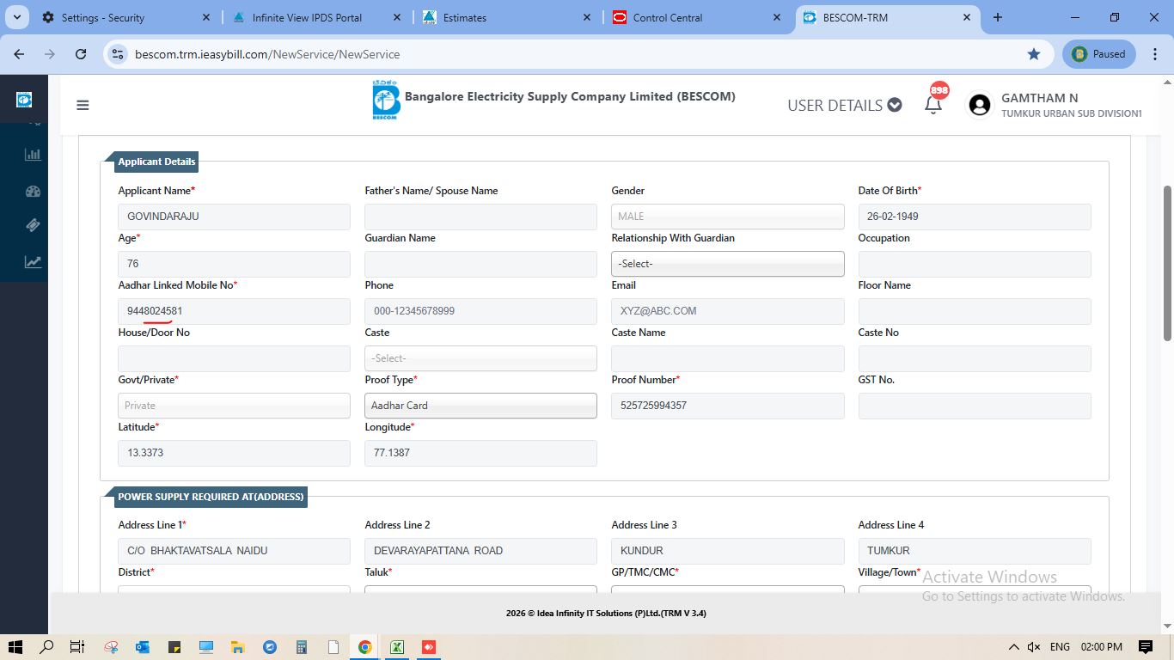Open the Caste select dropdown

pos(480,358)
